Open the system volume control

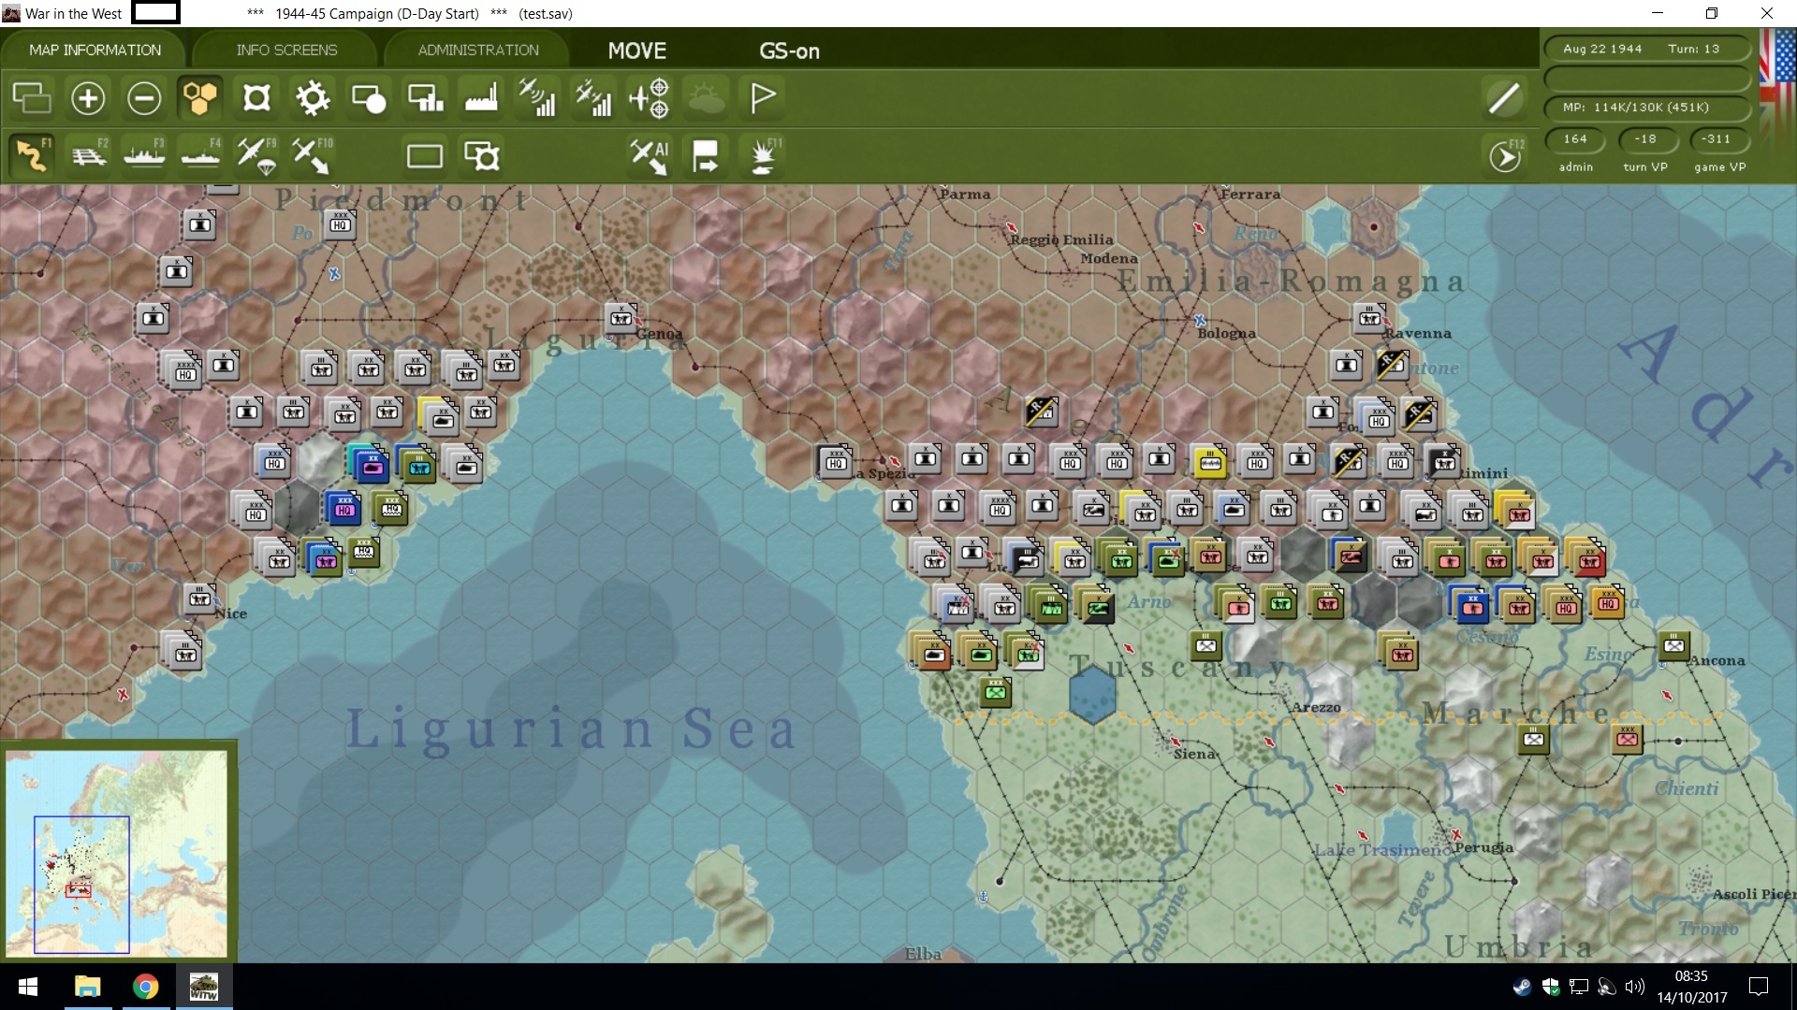click(1634, 987)
